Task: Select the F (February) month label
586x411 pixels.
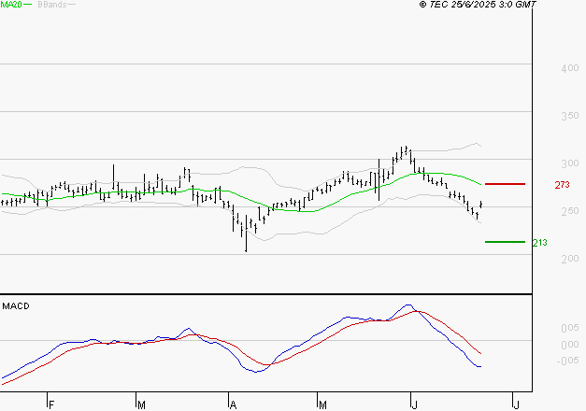Action: 52,404
